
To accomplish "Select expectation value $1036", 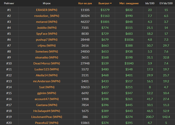I will [129, 40].
